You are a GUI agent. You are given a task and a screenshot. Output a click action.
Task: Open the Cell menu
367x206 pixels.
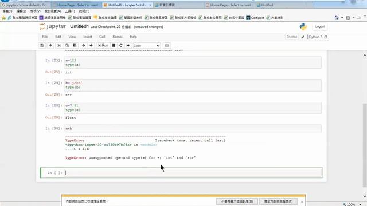coord(102,37)
